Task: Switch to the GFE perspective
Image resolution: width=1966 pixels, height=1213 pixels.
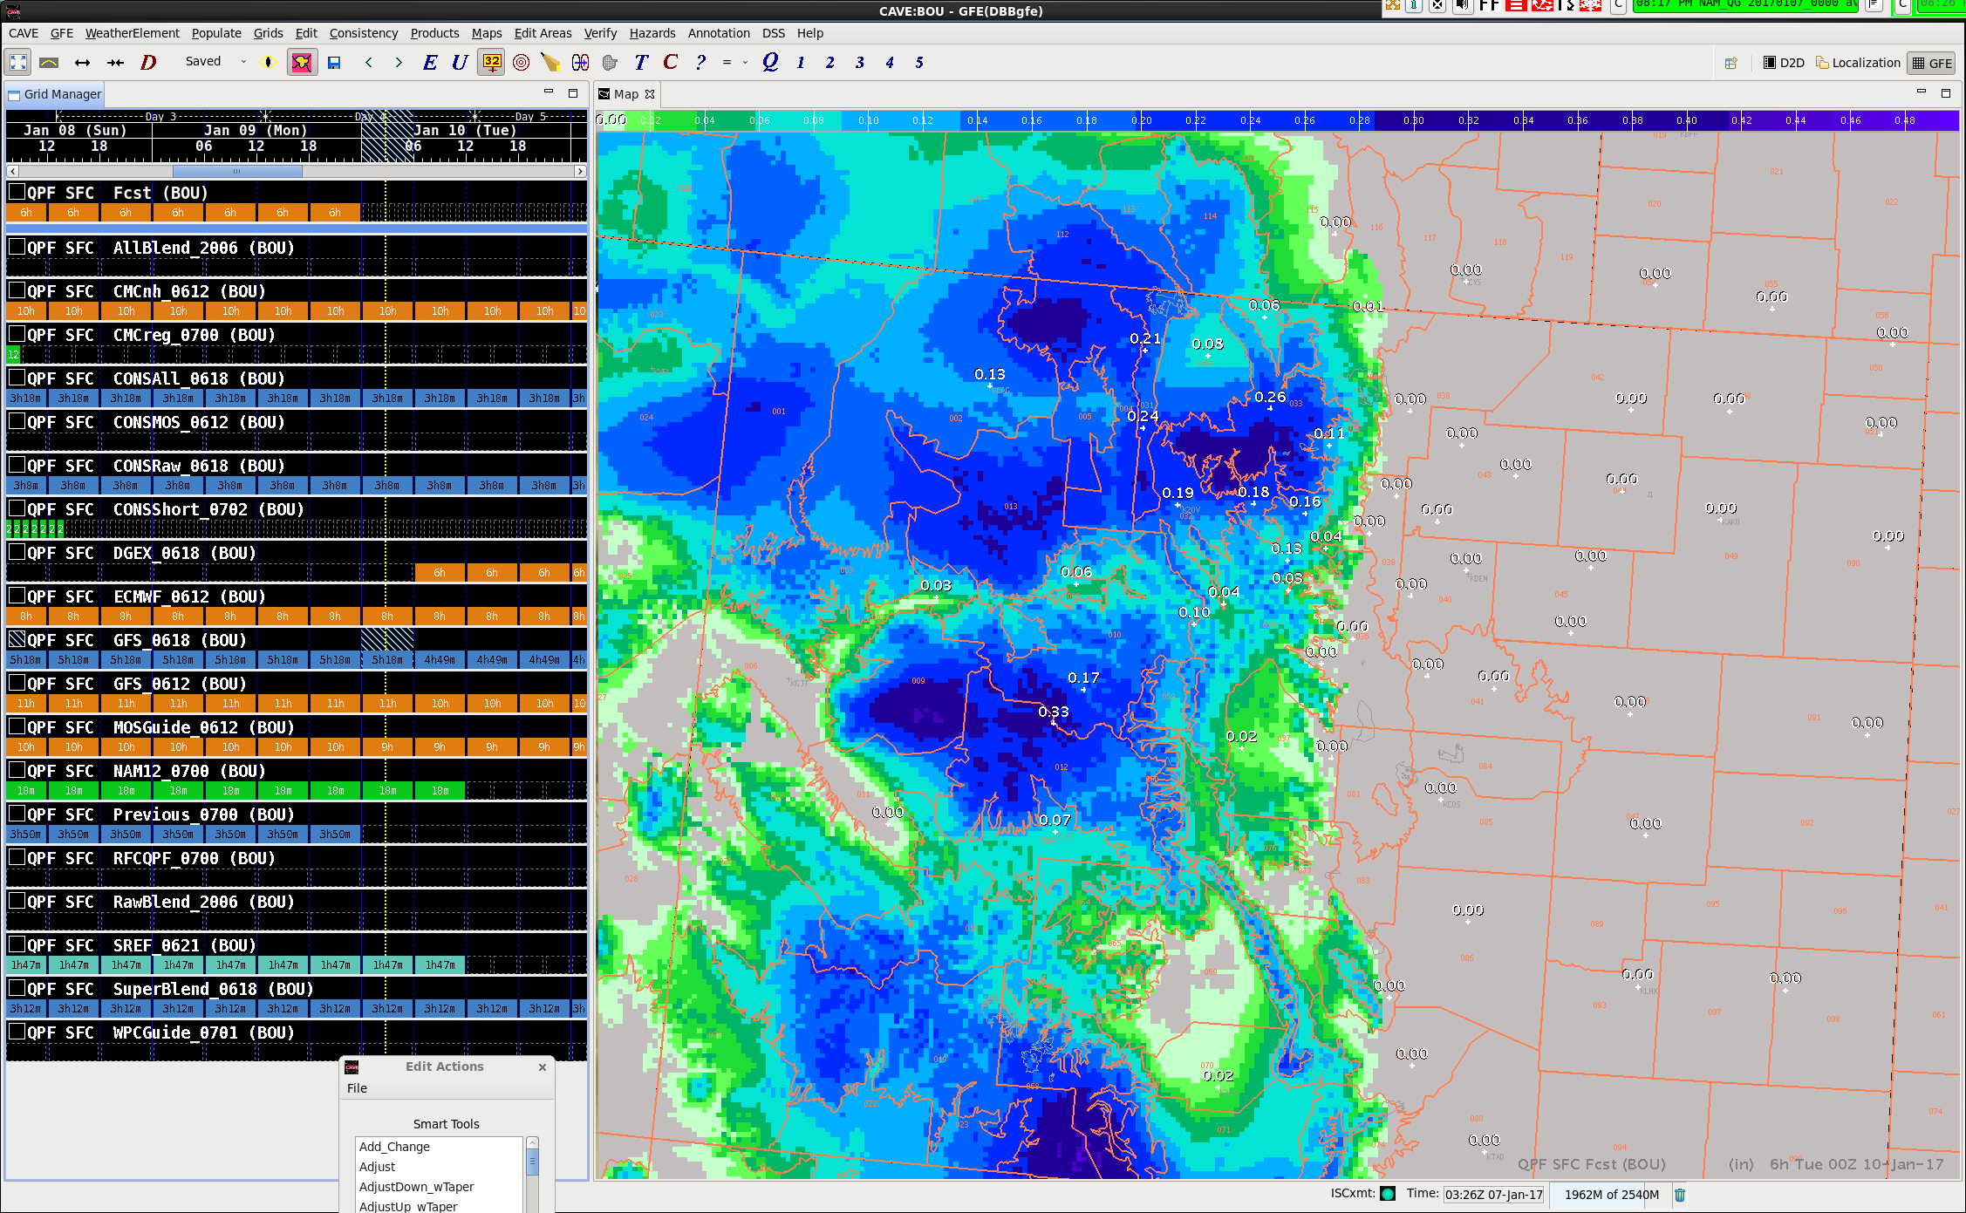Action: 1932,63
